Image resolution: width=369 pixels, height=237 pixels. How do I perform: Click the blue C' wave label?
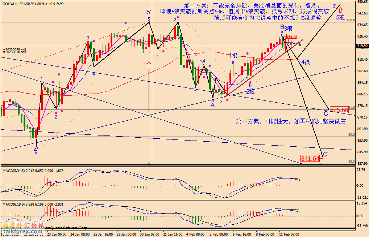326,155
